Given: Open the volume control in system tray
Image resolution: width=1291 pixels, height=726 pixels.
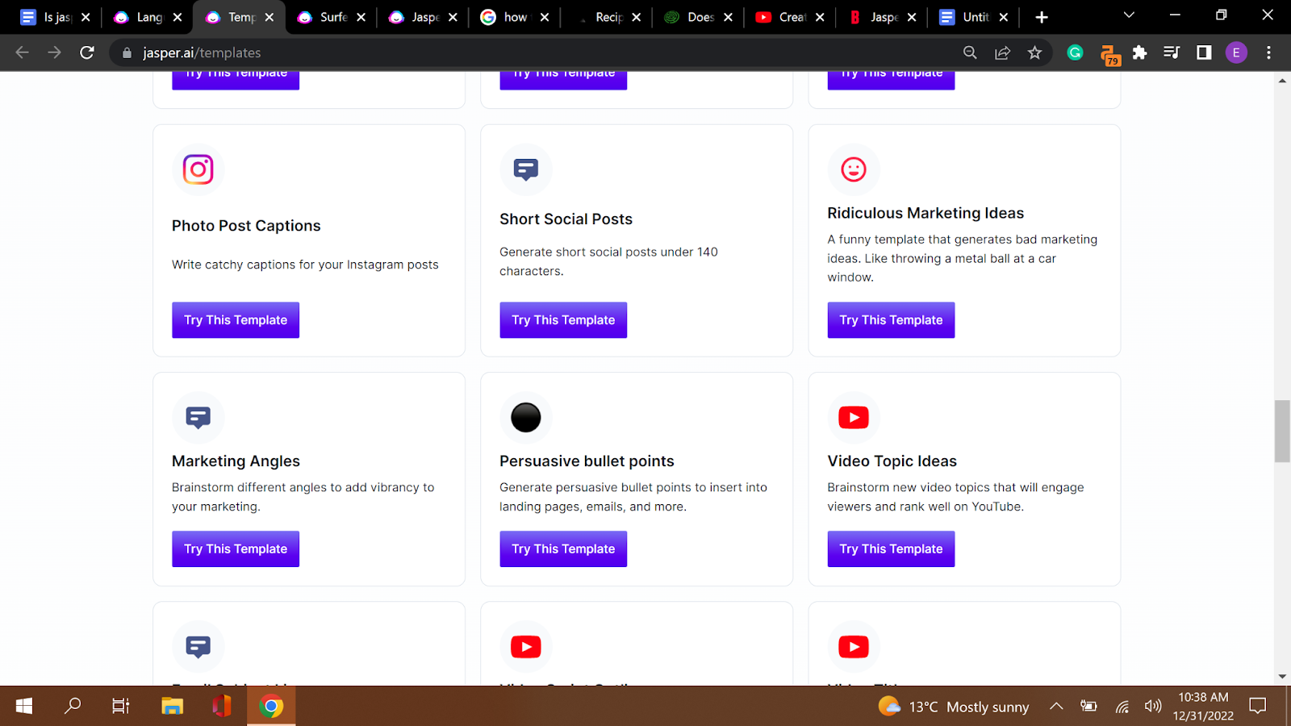Looking at the screenshot, I should 1153,707.
